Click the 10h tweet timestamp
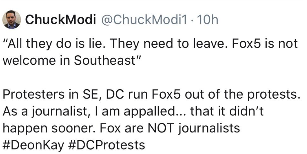The width and height of the screenshot is (307, 154). pyautogui.click(x=207, y=20)
